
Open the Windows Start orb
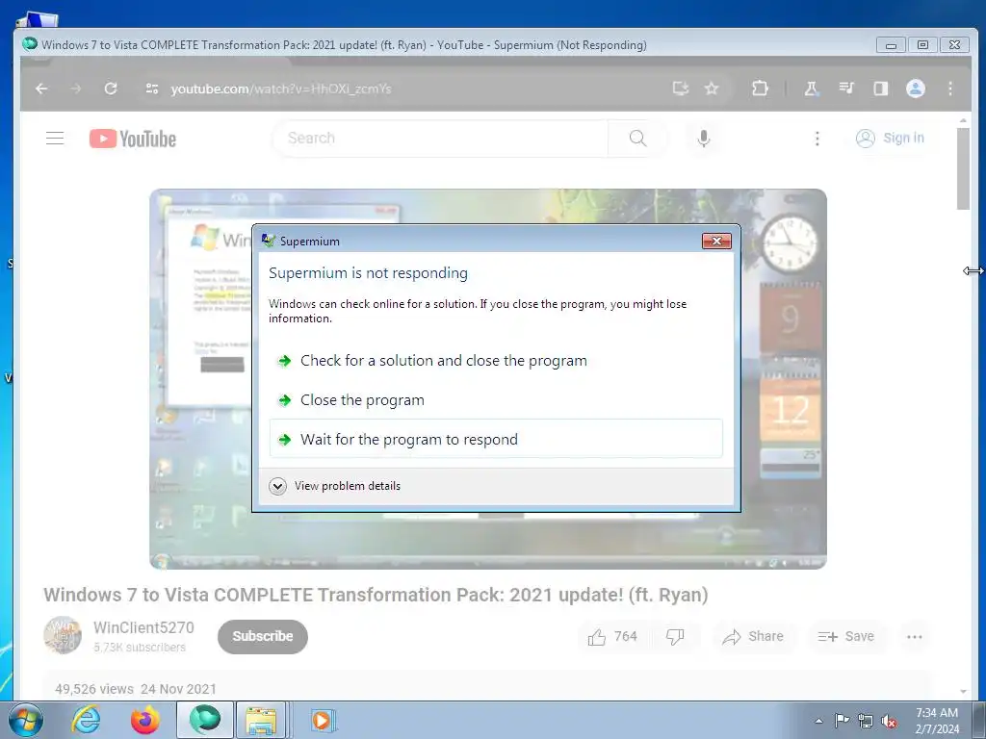[x=26, y=720]
